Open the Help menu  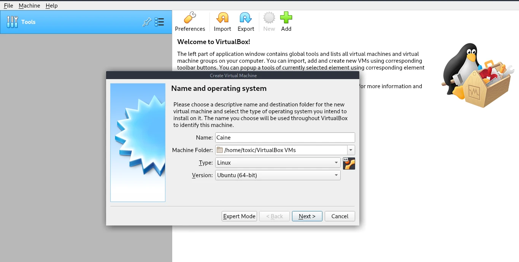click(51, 5)
